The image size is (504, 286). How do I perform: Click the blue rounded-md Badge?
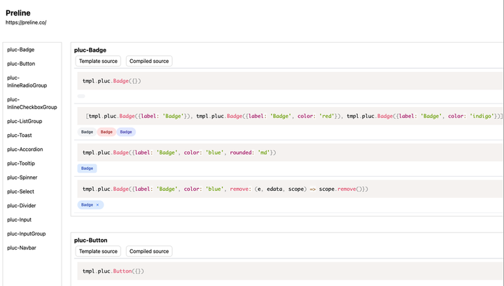pyautogui.click(x=87, y=169)
